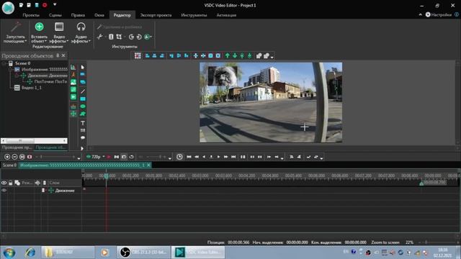
Task: Click the movement tool icon in left toolbar
Action: tap(73, 114)
